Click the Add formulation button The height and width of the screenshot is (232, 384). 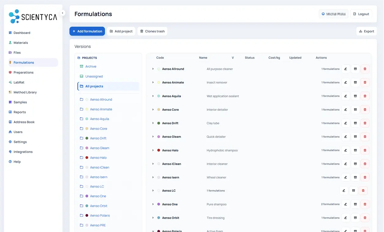coord(87,31)
